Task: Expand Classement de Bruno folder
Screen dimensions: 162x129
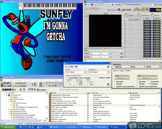Action: [x=9, y=111]
